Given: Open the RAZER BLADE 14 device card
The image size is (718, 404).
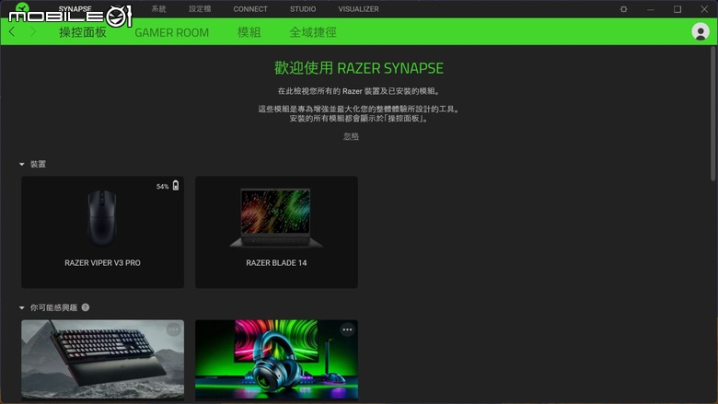Looking at the screenshot, I should [276, 232].
